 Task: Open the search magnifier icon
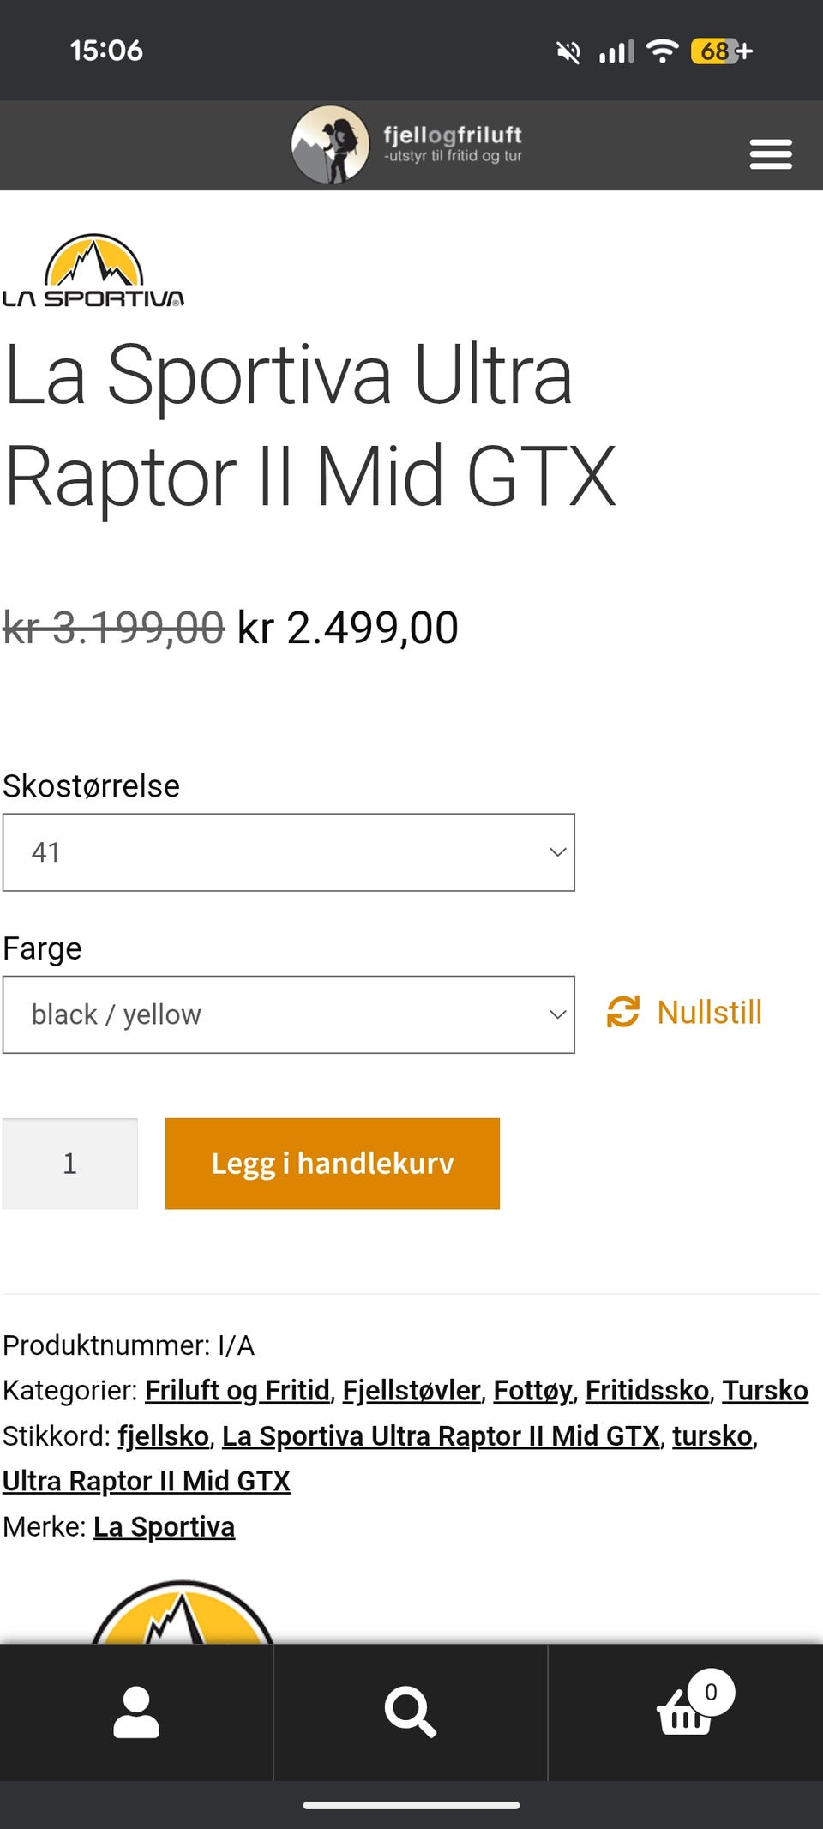(411, 1712)
